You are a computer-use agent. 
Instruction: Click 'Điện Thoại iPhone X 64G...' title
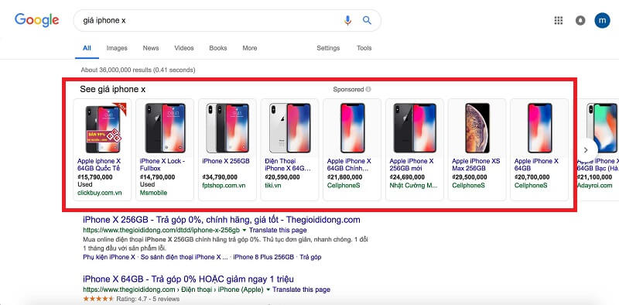tap(288, 165)
